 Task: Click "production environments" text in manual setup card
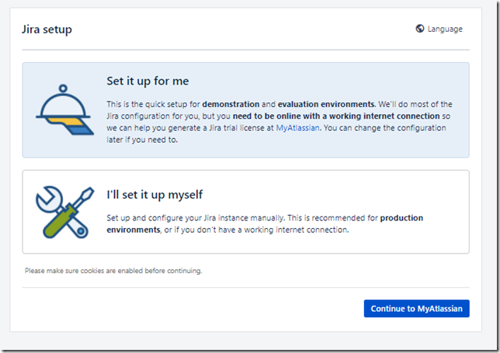265,223
